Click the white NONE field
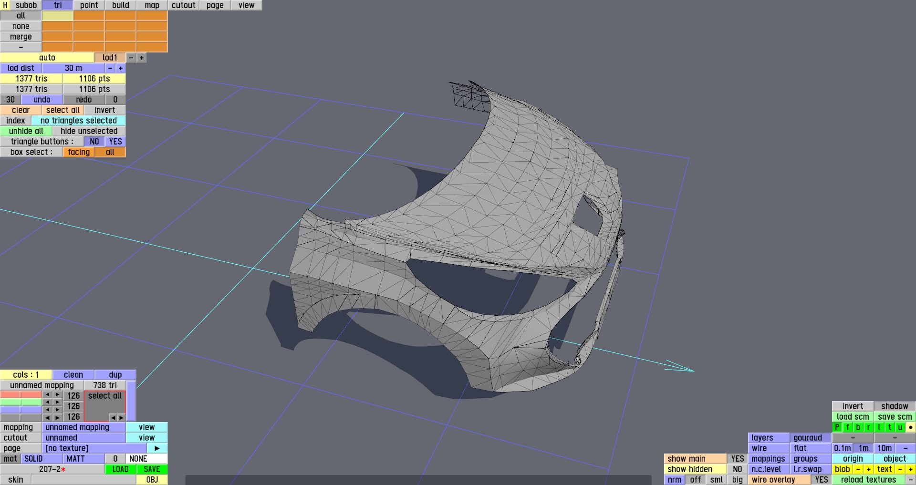916x485 pixels. tap(147, 459)
